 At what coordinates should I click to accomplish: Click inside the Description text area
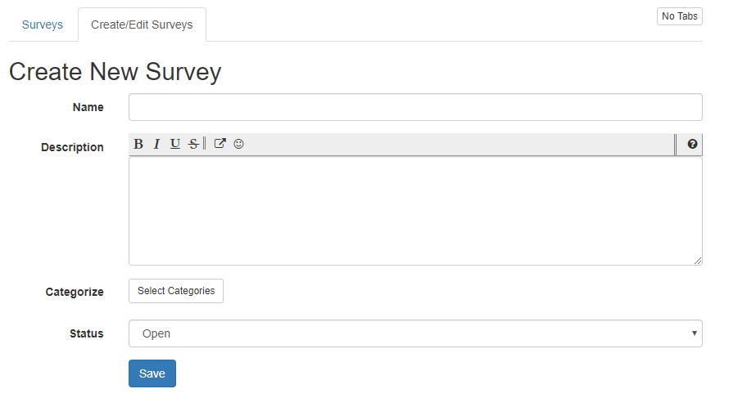(415, 211)
